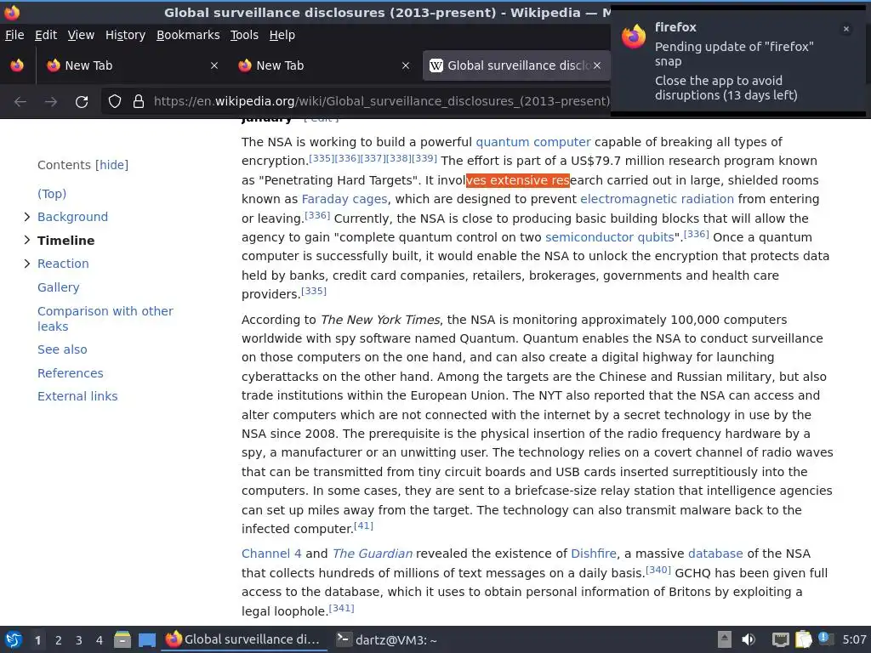Show the desktop via the blue taskbar icon
The width and height of the screenshot is (871, 653).
146,640
